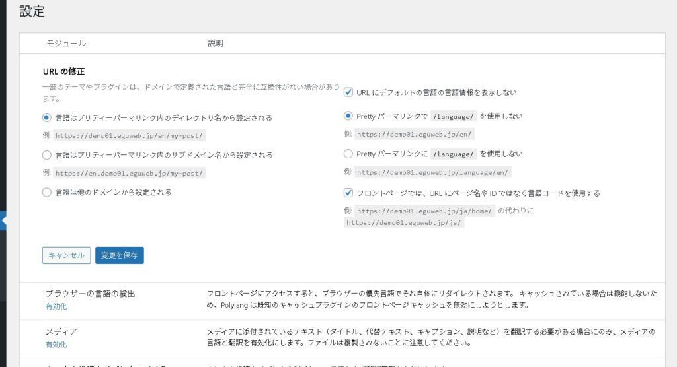Click the example URL ending in /ja/home/
Viewport: 677px width, 367px height.
424,211
